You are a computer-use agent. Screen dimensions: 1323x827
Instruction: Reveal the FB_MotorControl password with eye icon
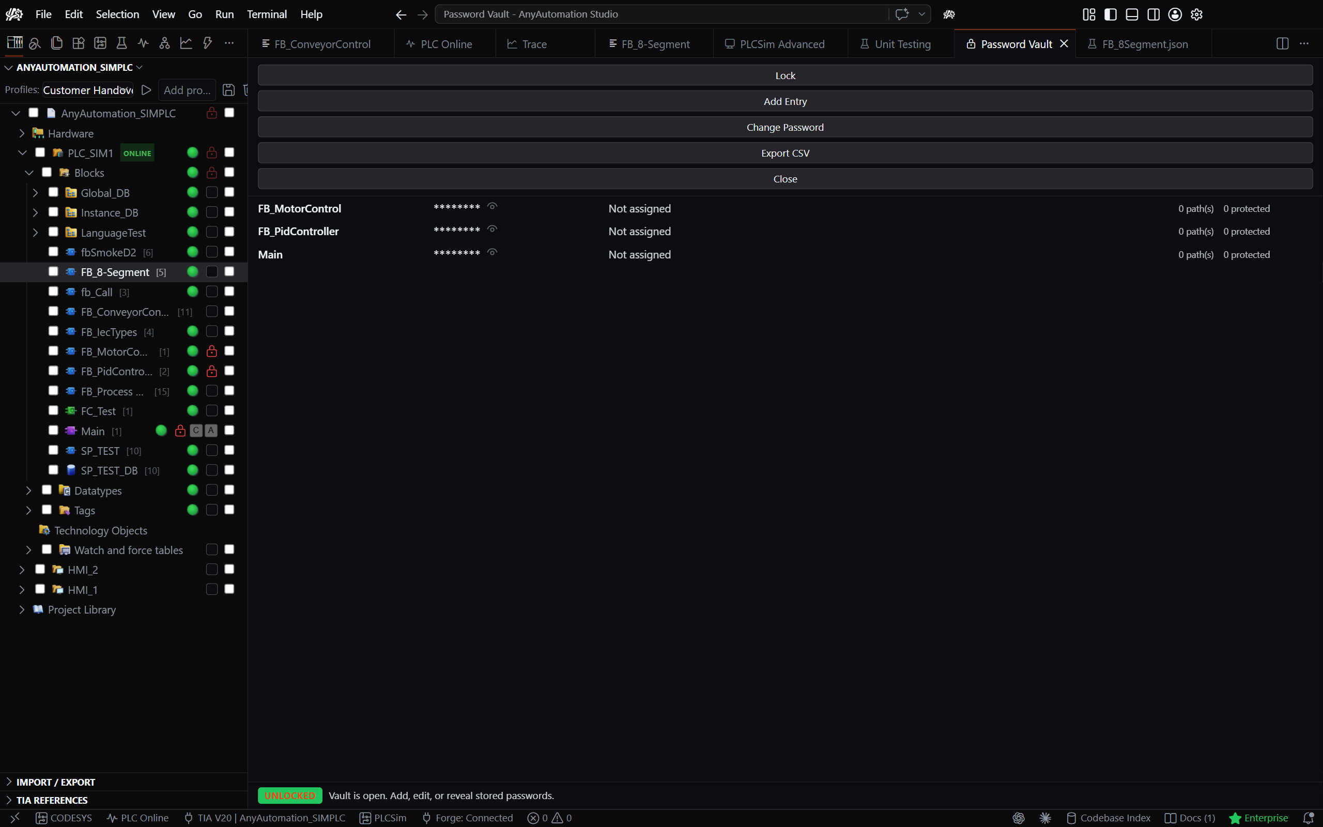493,207
